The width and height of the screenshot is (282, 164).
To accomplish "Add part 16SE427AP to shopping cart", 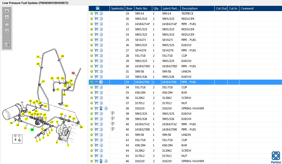I will click(x=96, y=24).
